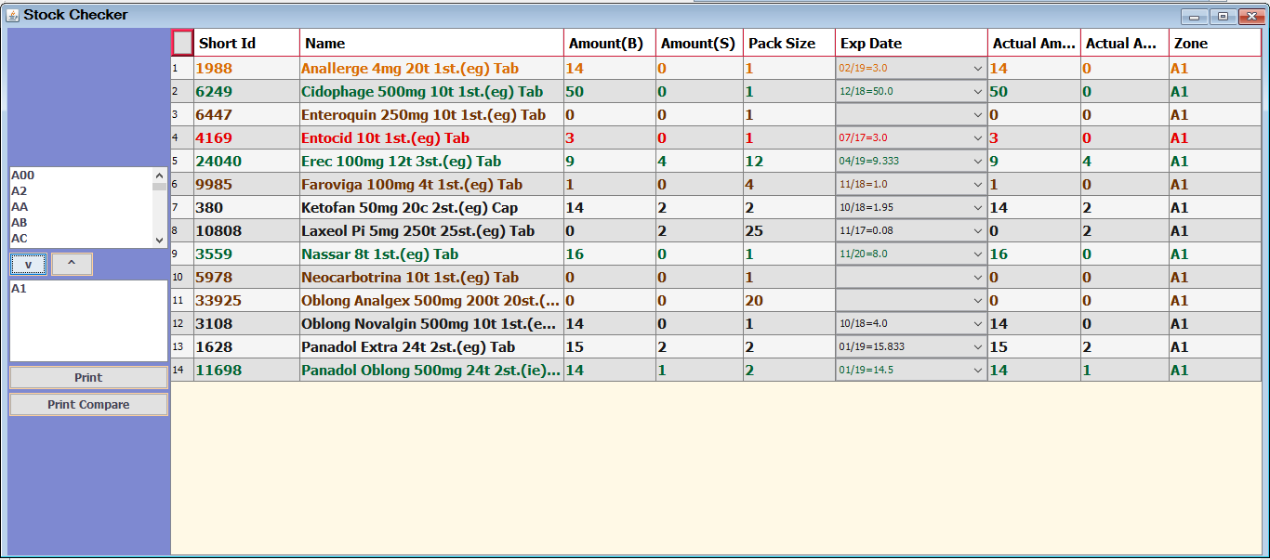Image resolution: width=1270 pixels, height=560 pixels.
Task: Click row header number 7
Action: click(182, 208)
